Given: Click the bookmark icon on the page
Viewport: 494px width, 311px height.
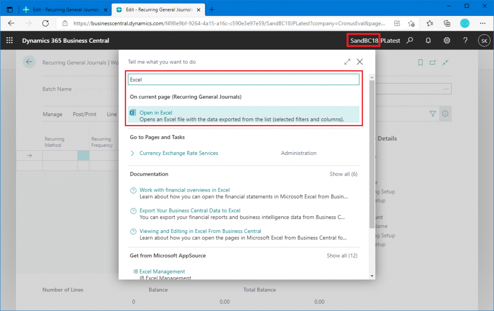Looking at the screenshot, I should click(420, 63).
